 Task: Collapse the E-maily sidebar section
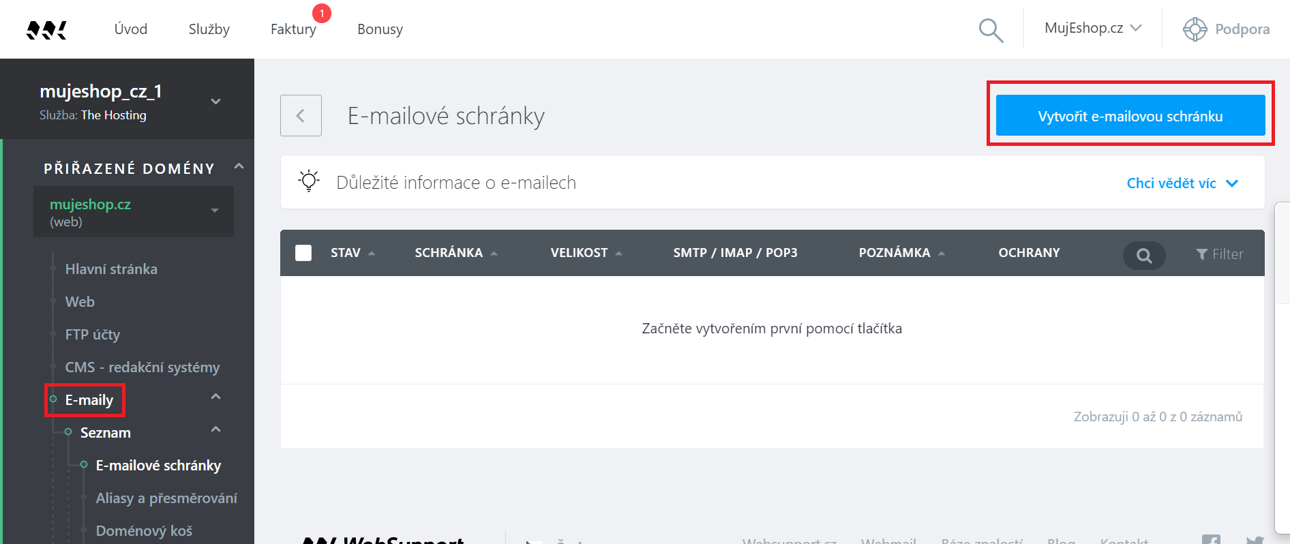point(215,397)
